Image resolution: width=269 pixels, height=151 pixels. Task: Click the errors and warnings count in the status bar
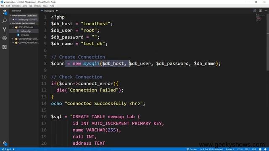(6, 149)
